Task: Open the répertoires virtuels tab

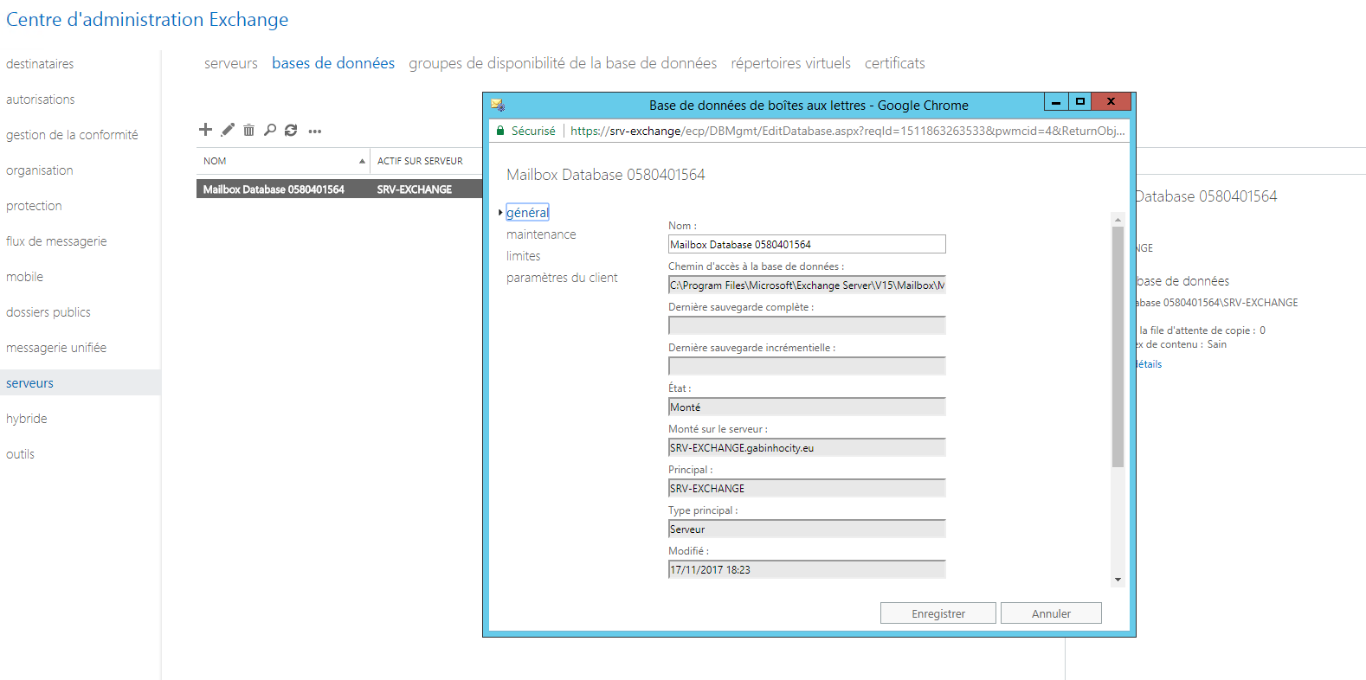Action: (790, 63)
